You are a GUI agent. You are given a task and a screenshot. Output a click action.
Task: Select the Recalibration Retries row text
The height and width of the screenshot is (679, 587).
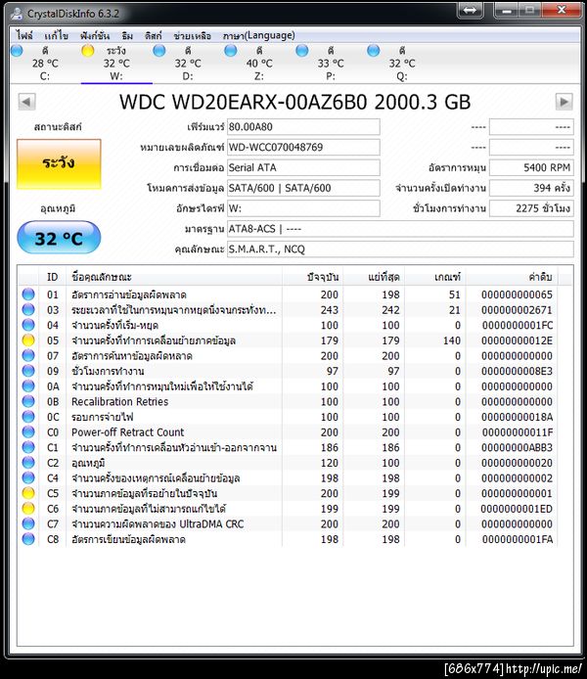tap(120, 402)
